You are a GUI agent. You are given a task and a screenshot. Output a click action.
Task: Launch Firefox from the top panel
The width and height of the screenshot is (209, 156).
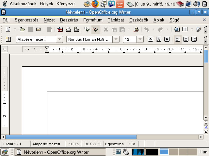[x=95, y=4]
